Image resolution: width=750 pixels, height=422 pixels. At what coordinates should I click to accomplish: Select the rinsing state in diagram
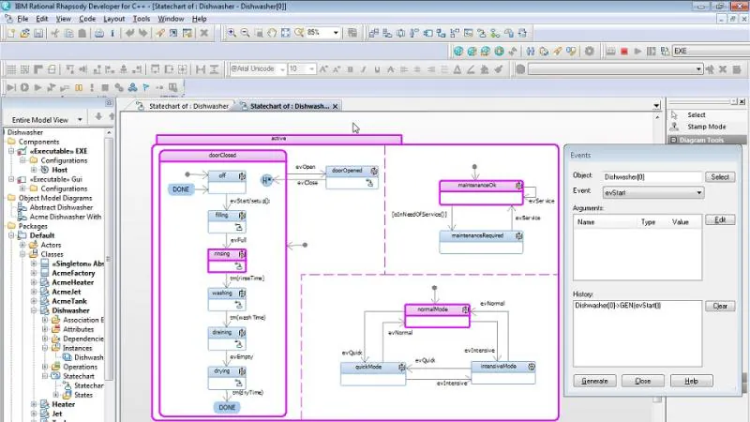[227, 261]
